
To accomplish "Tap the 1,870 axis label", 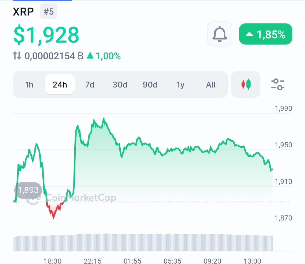I will pyautogui.click(x=284, y=218).
